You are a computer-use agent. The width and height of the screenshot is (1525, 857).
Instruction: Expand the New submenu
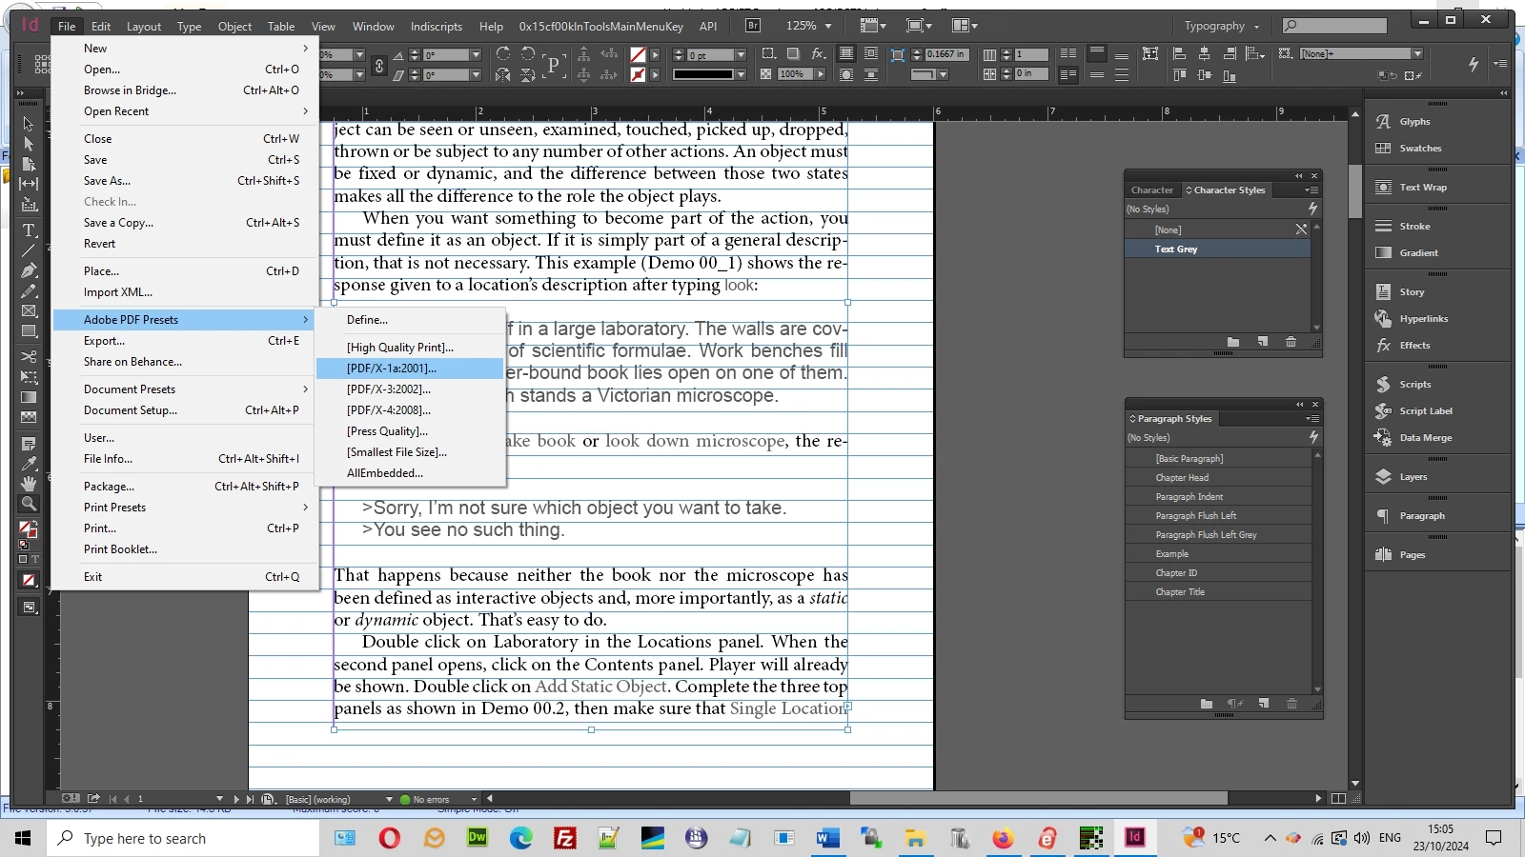pos(185,49)
